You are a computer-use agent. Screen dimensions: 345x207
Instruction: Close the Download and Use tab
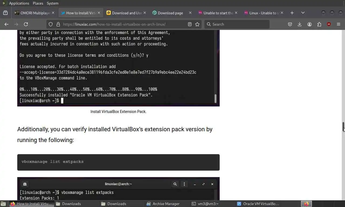(145, 13)
